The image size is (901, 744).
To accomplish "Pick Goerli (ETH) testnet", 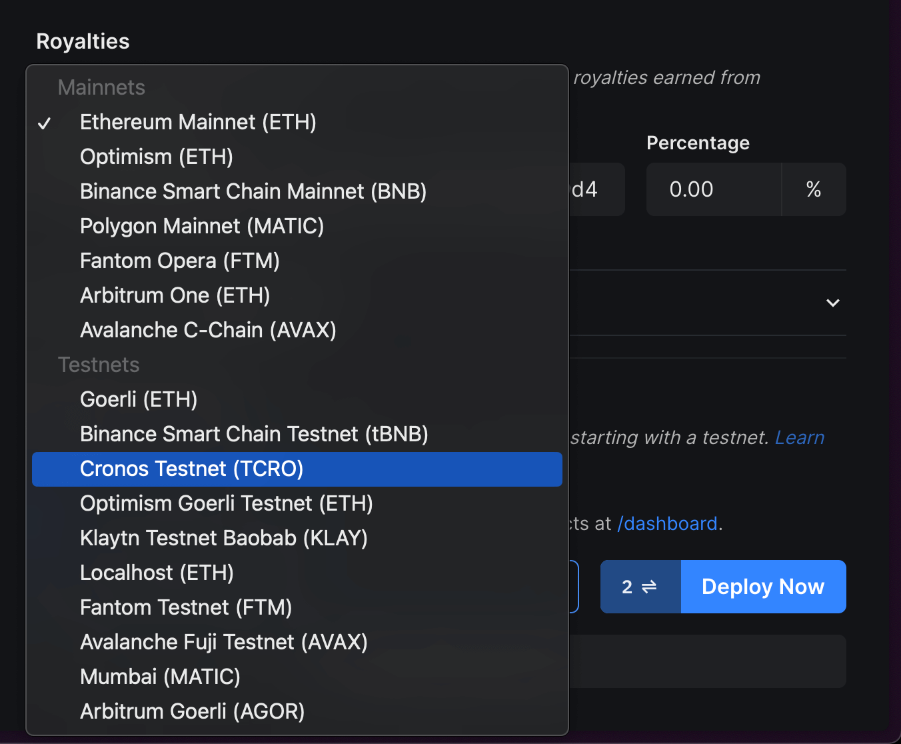I will [x=138, y=399].
